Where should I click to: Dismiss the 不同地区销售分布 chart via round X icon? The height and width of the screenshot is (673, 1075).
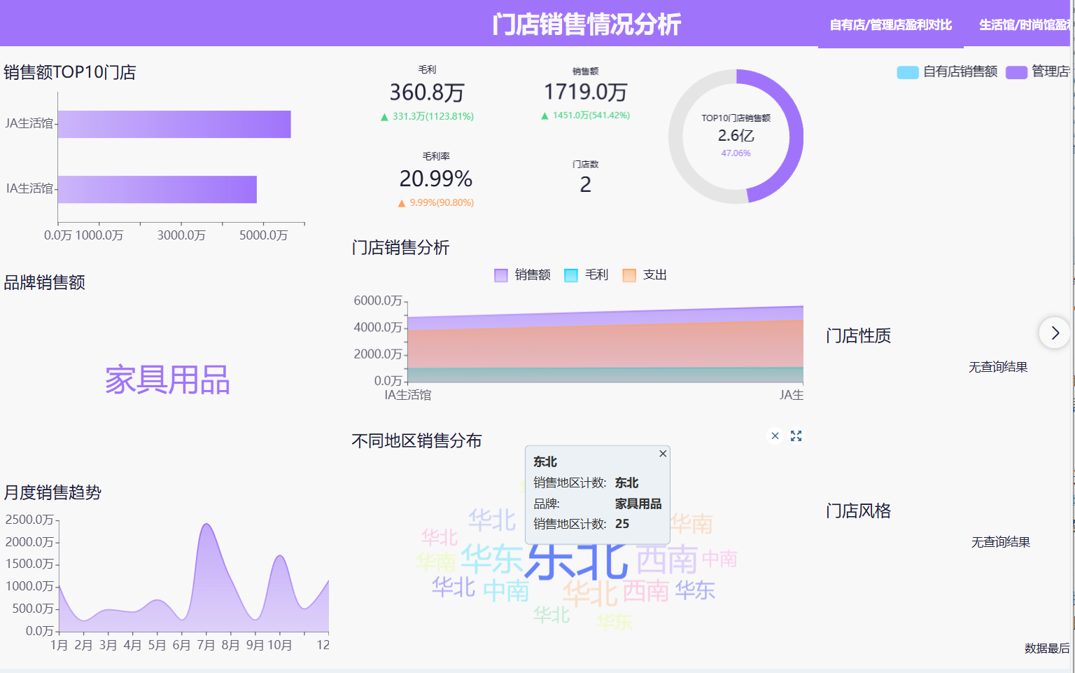(x=775, y=436)
